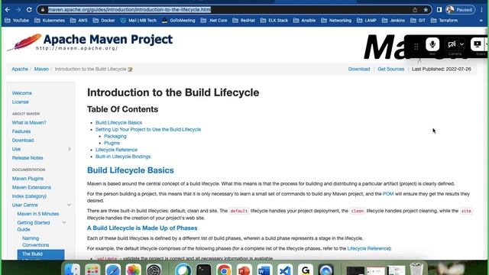Click the Apache Maven Project feather logo
489x275 pixels.
(x=90, y=42)
